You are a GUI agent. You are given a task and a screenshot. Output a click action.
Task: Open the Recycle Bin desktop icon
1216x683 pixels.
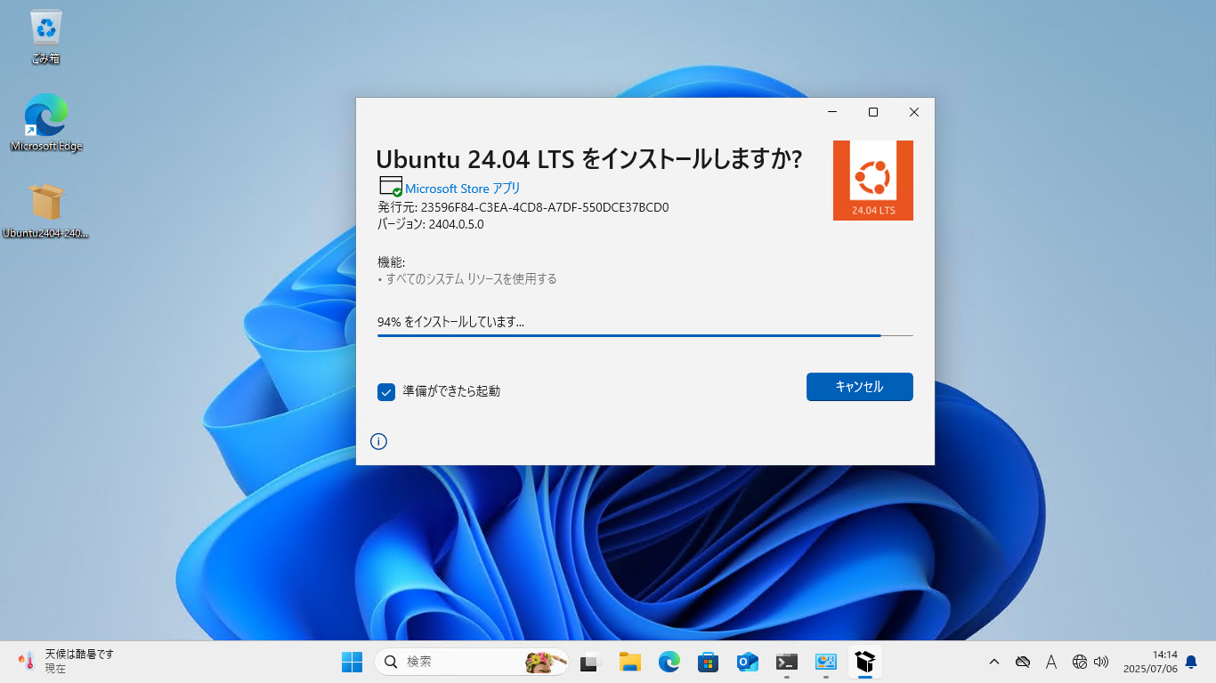click(45, 37)
